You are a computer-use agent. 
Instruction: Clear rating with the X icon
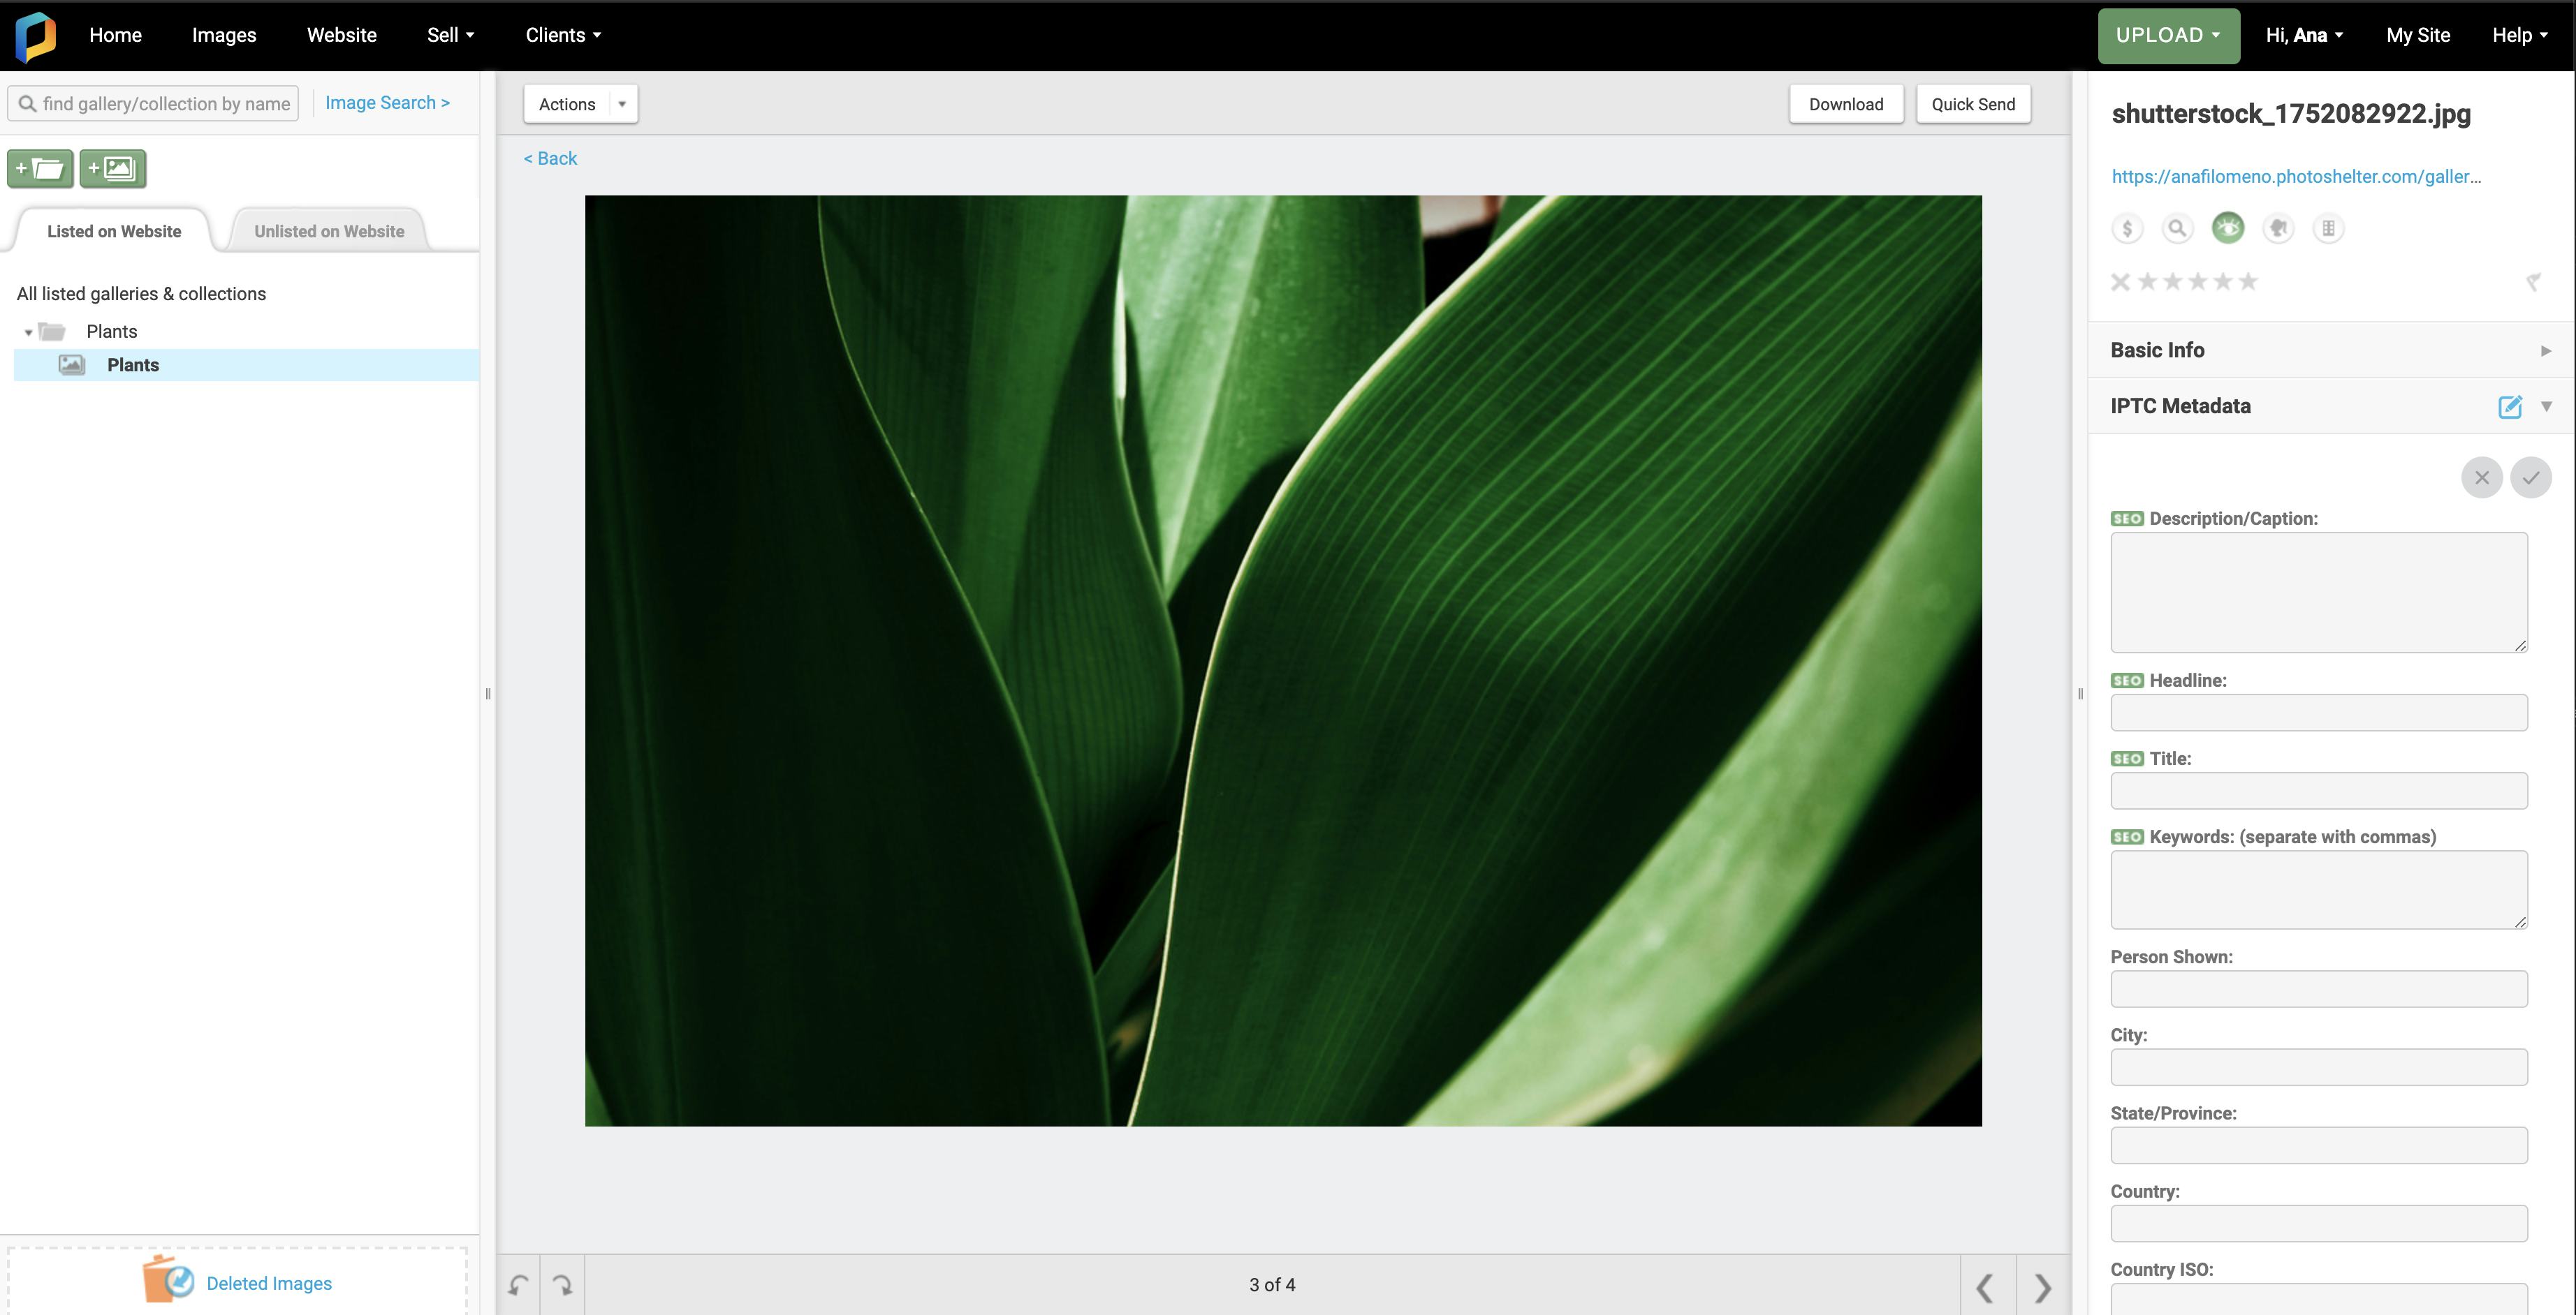pyautogui.click(x=2120, y=282)
